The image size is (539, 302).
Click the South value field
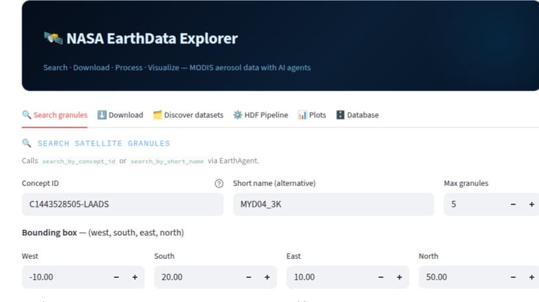point(197,277)
